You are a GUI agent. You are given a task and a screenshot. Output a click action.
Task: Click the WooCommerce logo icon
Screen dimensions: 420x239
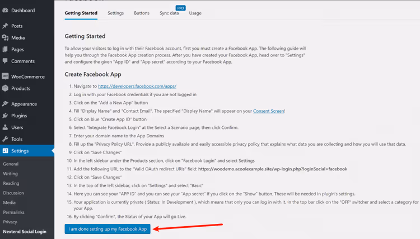5,77
